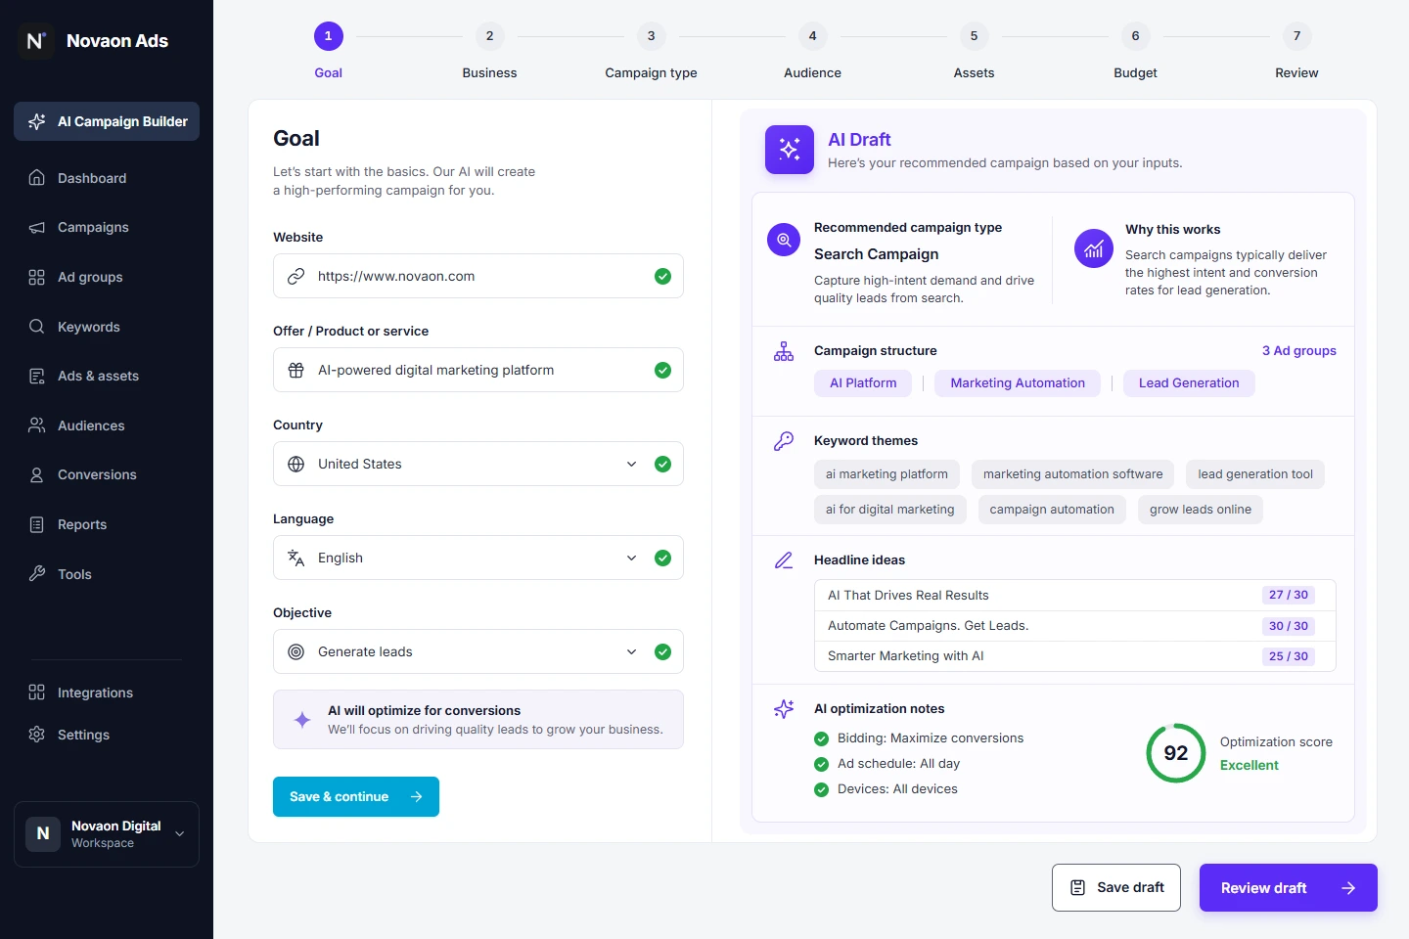The width and height of the screenshot is (1409, 939).
Task: Click green checkmark in Offer field
Action: [x=662, y=370]
